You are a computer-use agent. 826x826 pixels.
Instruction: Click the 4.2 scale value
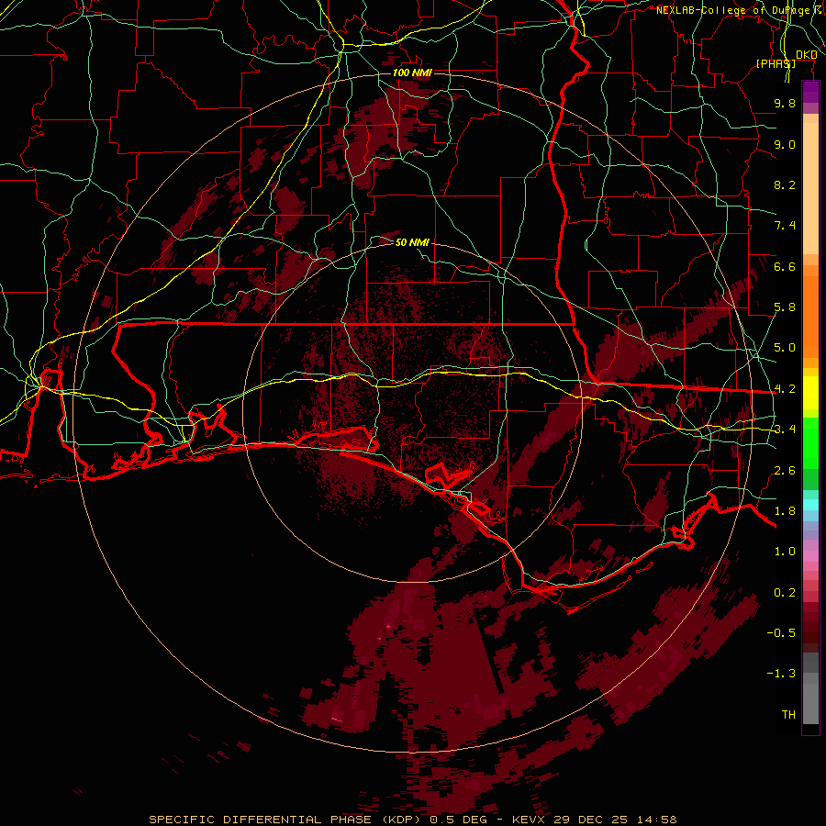click(785, 389)
